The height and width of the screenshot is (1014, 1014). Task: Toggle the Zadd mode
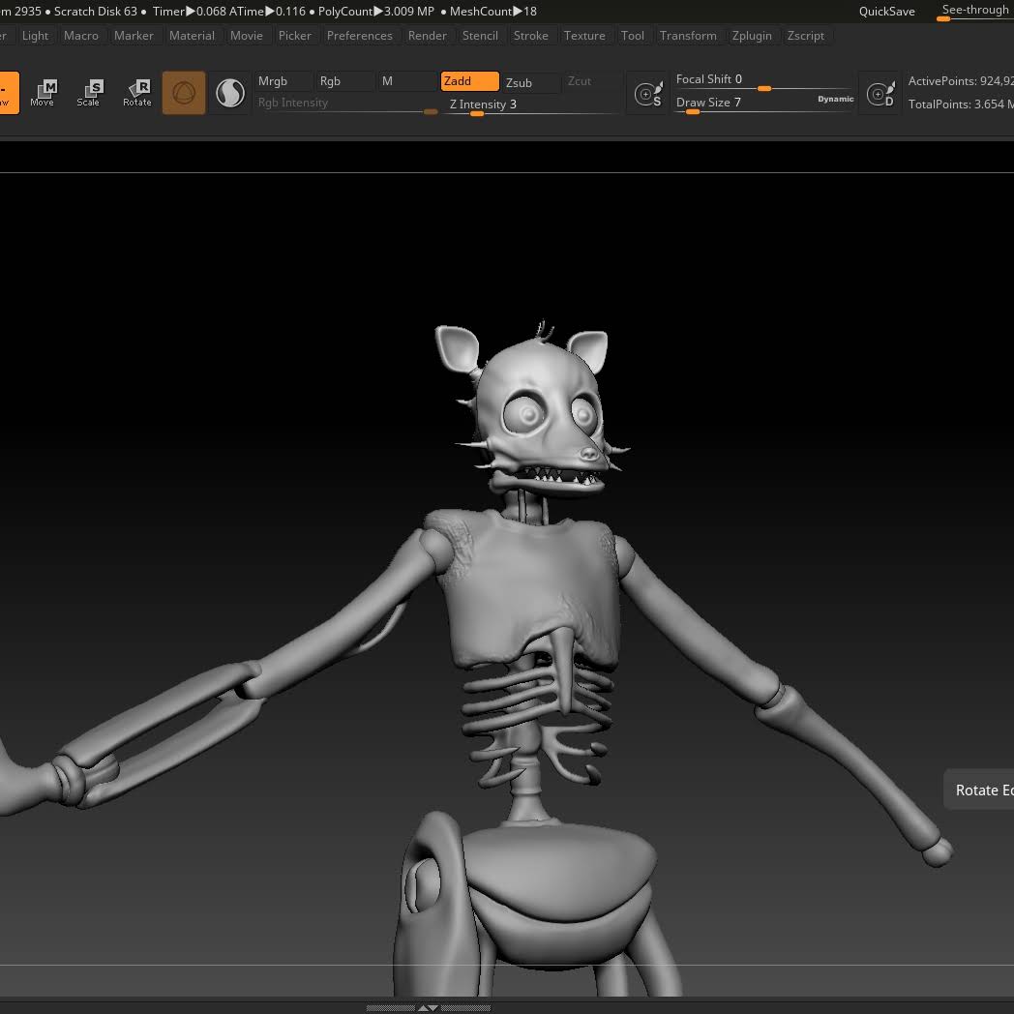coord(469,81)
